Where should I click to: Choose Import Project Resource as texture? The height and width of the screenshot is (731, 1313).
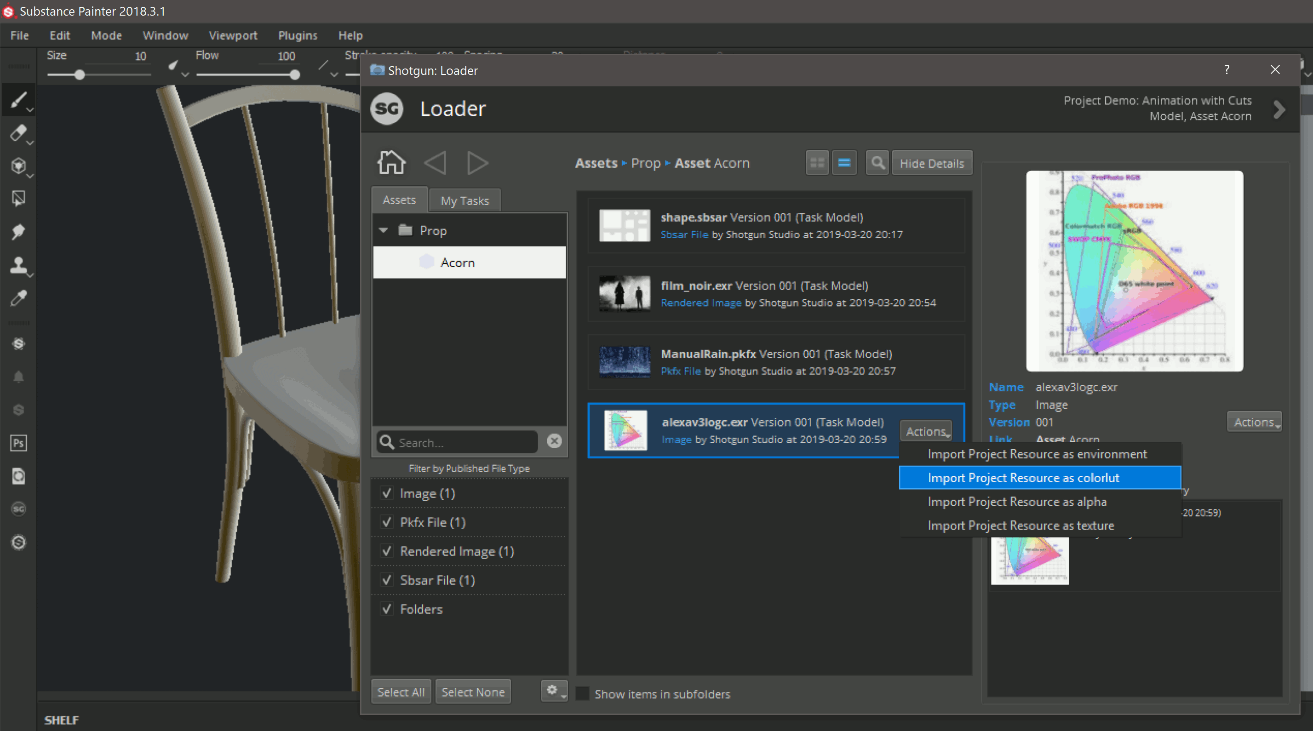[1021, 525]
